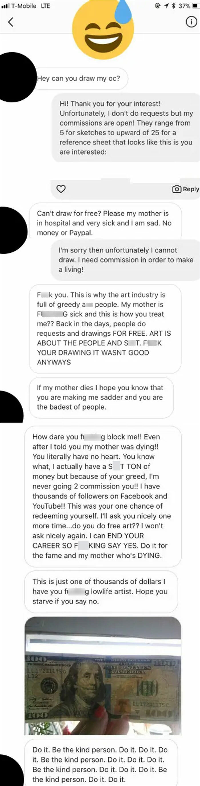
Task: Toggle the like heart under the commission message
Action: pyautogui.click(x=61, y=189)
